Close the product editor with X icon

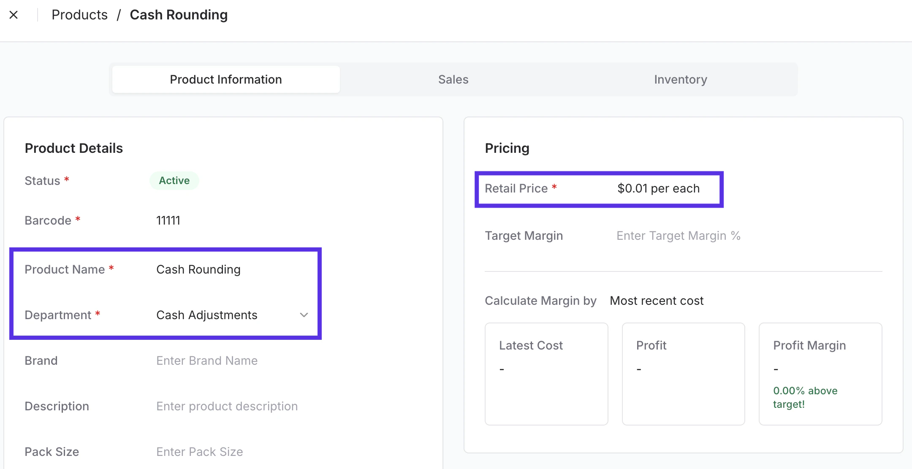point(14,15)
